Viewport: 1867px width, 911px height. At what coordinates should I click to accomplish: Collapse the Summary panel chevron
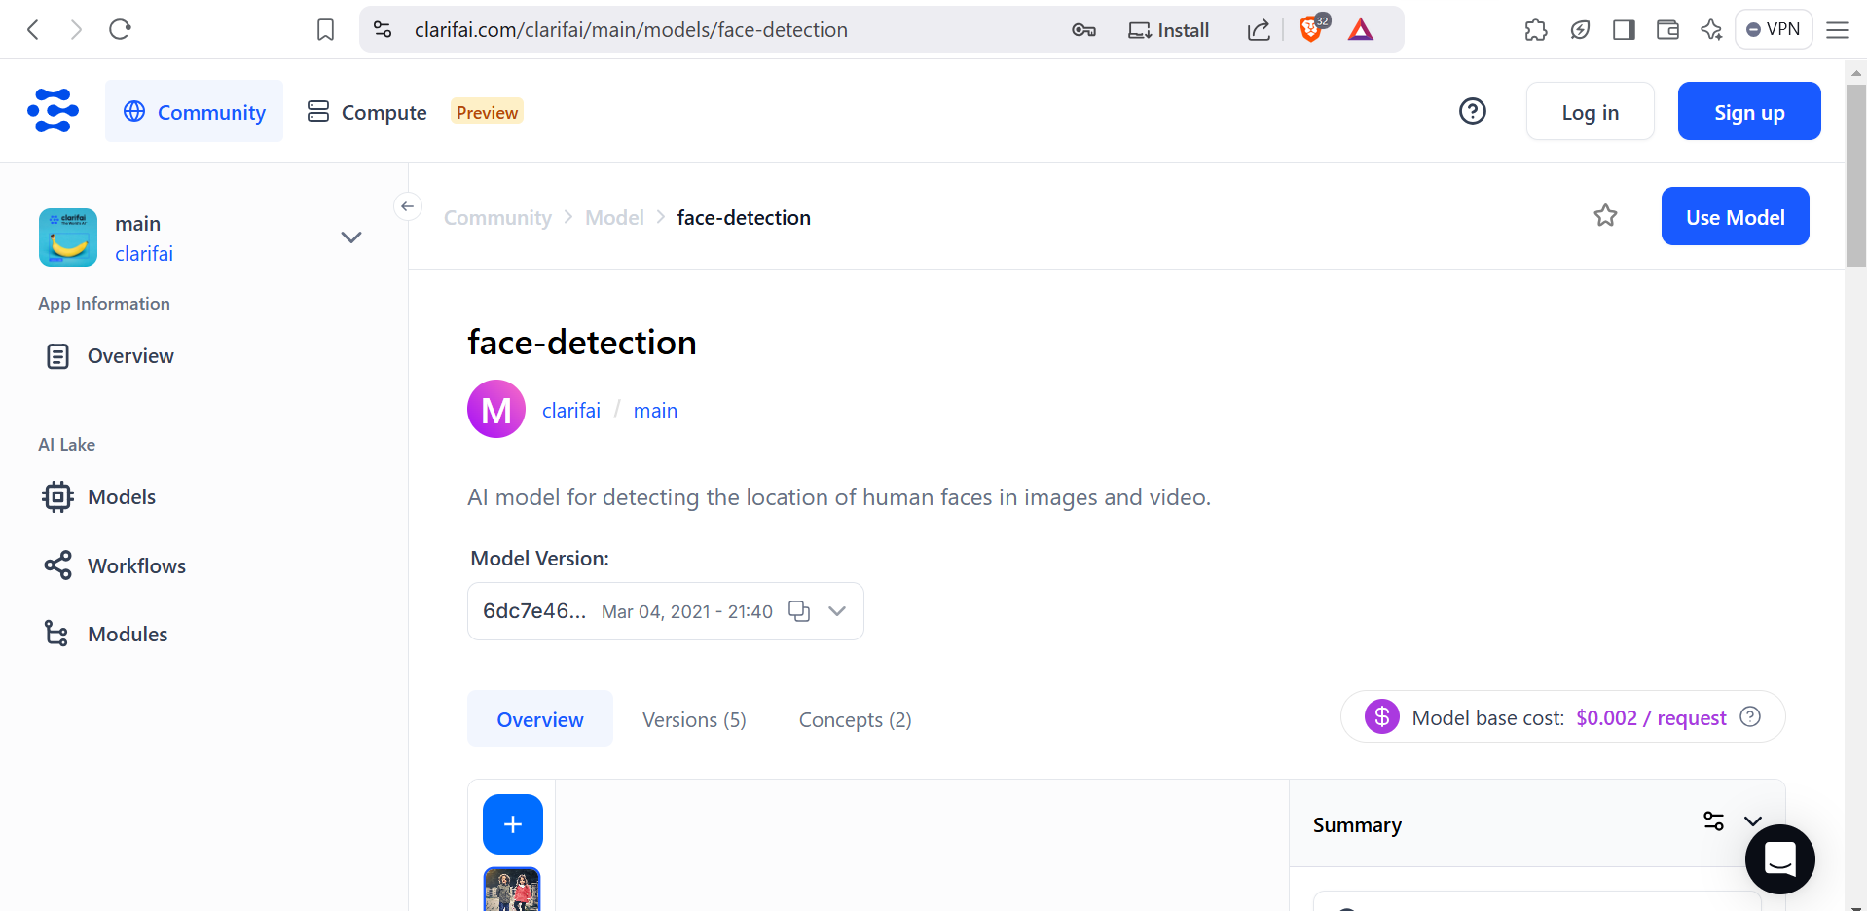(x=1753, y=821)
